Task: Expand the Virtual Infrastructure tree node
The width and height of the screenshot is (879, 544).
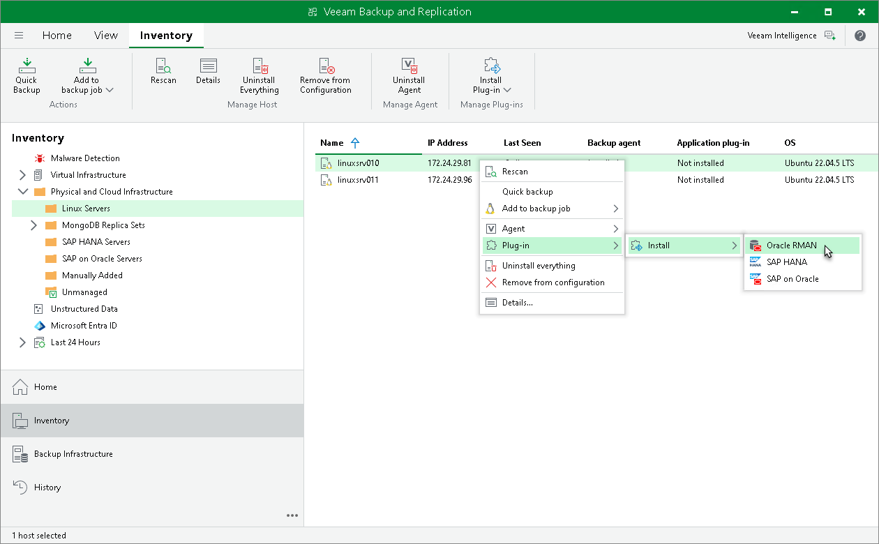Action: [x=22, y=175]
